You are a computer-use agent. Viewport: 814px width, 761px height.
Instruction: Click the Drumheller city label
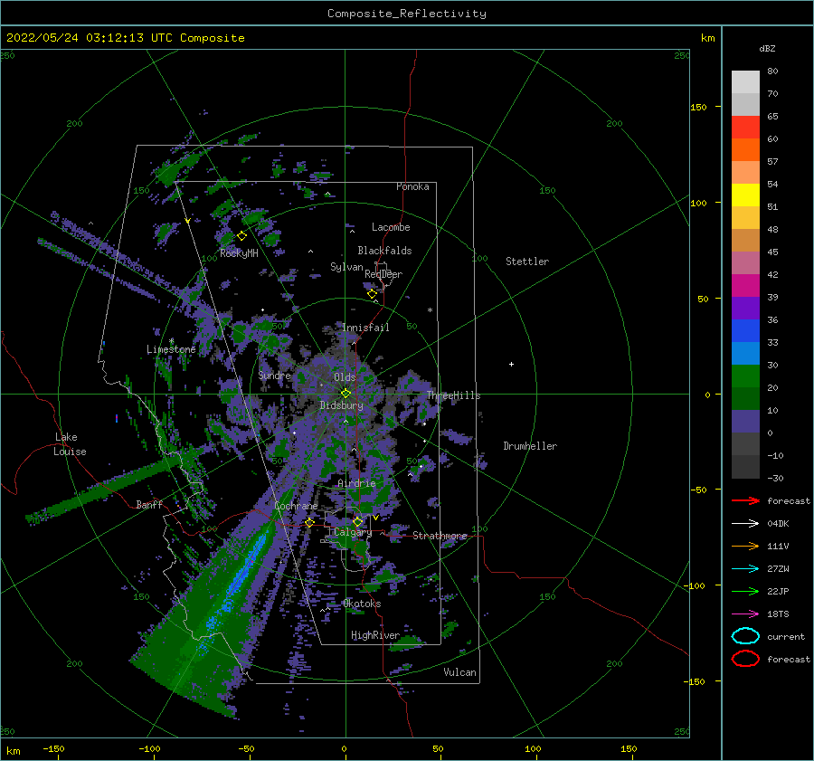coord(530,446)
